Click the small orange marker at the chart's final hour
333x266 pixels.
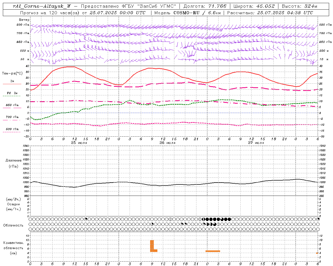point(317,253)
